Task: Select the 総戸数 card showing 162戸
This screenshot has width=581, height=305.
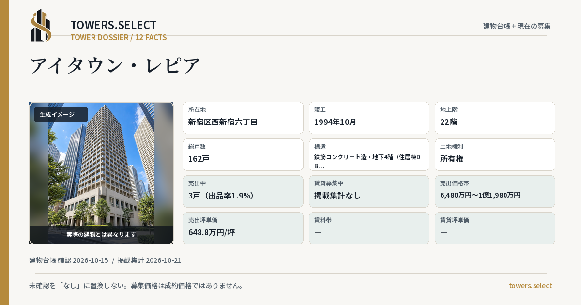Action: click(243, 154)
